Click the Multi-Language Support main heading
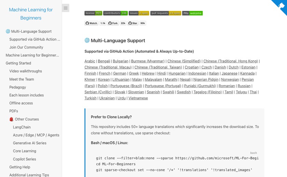 tap(115, 41)
